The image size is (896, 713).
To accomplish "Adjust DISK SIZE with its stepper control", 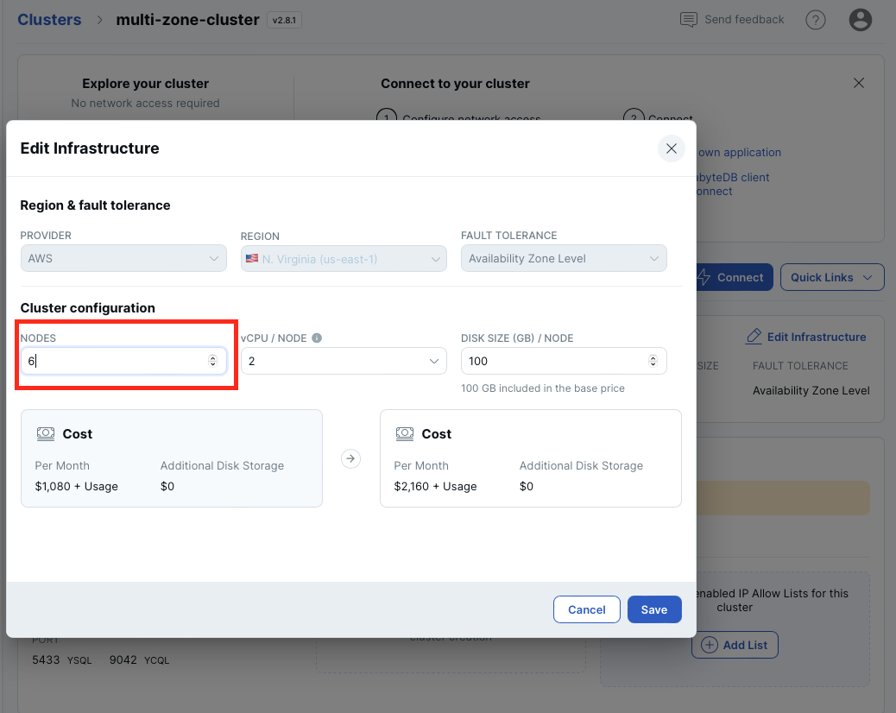I will [653, 360].
